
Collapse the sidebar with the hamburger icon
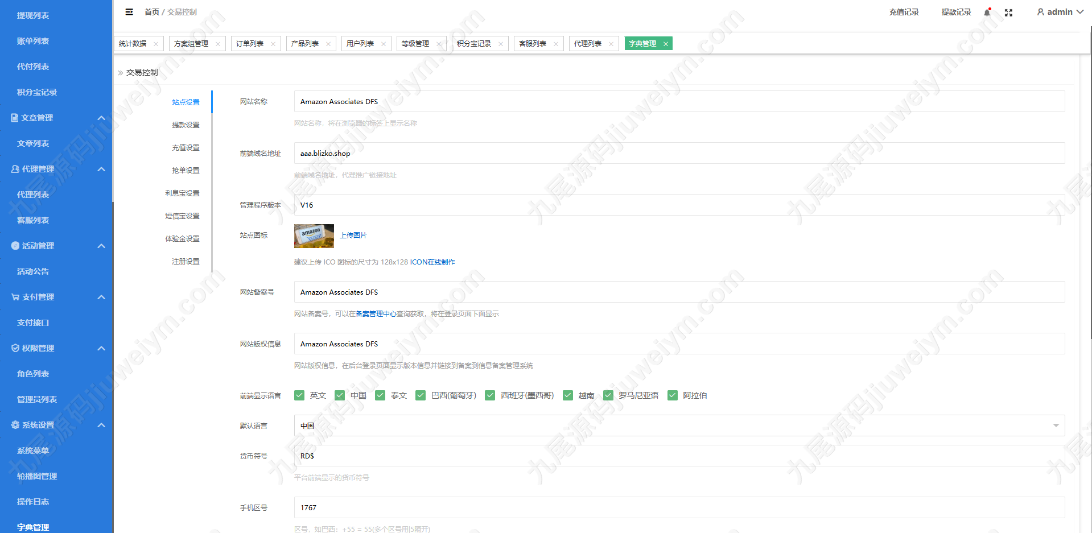pos(129,12)
